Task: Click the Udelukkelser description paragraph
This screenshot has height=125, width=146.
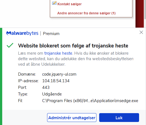Action: (x=76, y=59)
